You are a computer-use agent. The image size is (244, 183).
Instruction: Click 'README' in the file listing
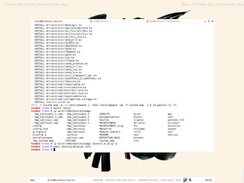coord(104,135)
